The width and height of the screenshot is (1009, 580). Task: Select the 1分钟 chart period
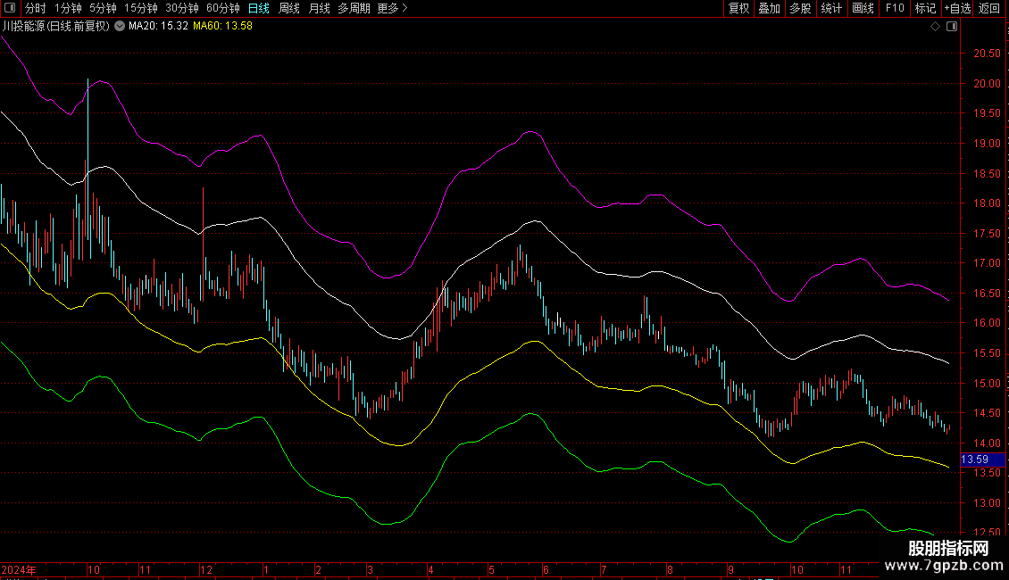68,8
